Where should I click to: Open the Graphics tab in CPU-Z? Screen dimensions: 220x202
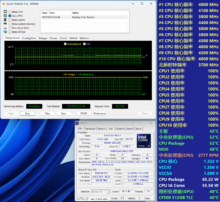tap(120, 129)
